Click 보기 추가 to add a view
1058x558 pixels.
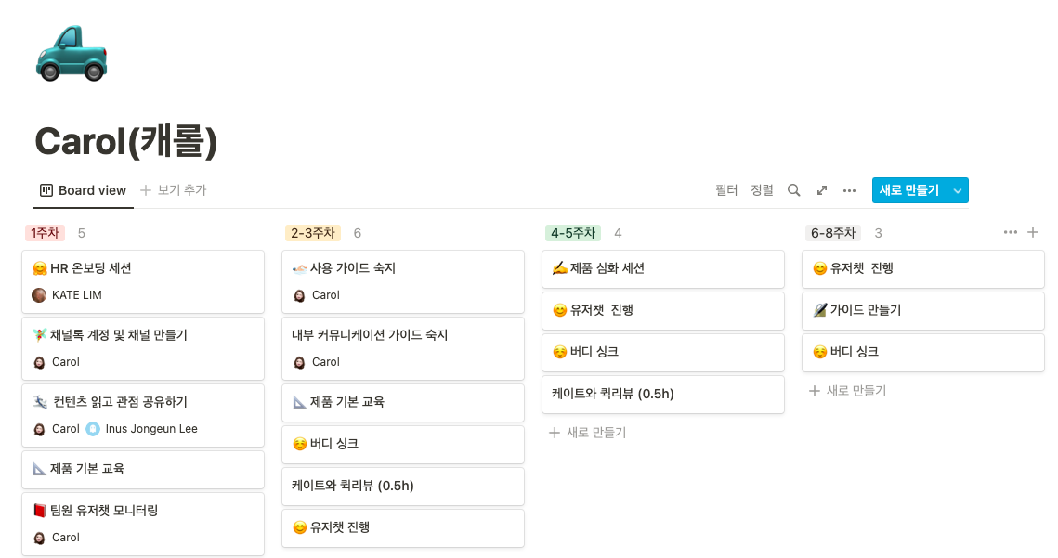click(174, 190)
